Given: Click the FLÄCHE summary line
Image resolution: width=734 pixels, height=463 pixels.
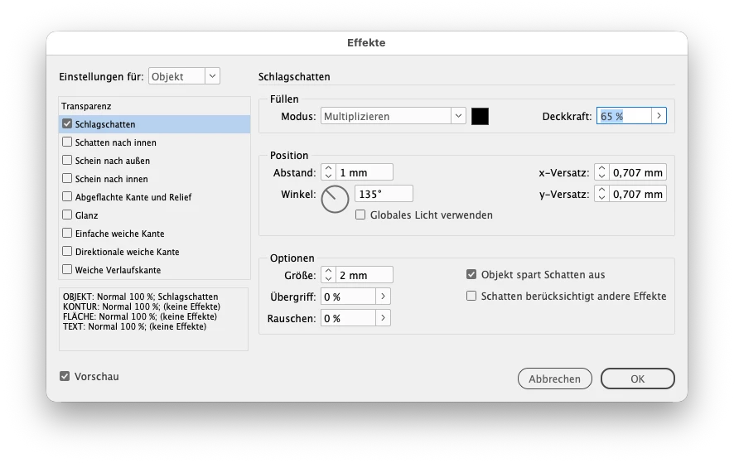Looking at the screenshot, I should (140, 316).
